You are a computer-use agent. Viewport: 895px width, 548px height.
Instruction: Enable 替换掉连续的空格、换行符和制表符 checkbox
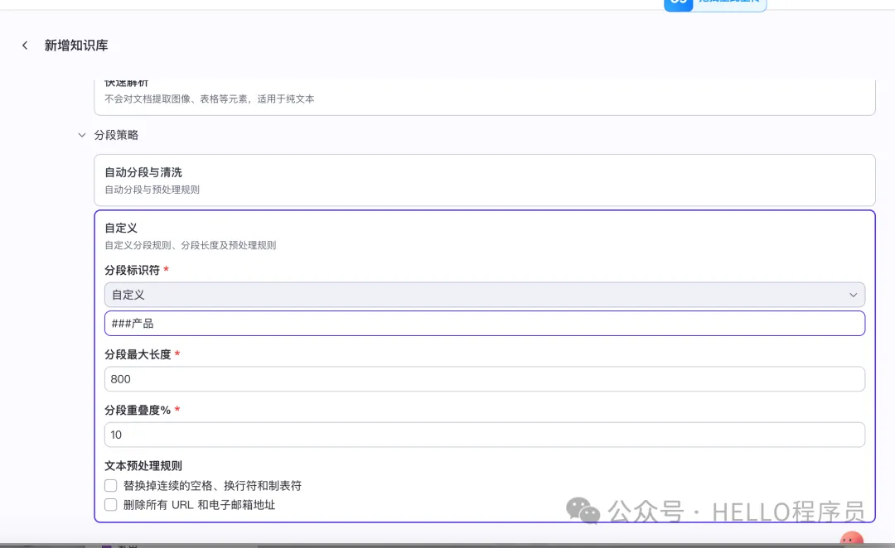point(111,486)
